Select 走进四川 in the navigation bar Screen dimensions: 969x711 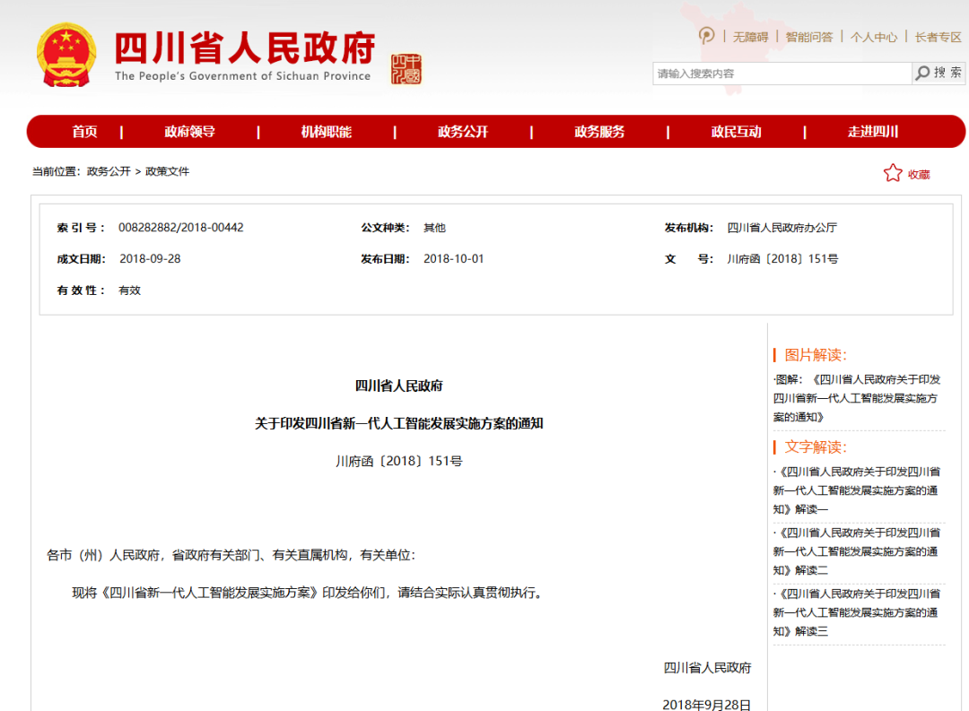(x=872, y=132)
